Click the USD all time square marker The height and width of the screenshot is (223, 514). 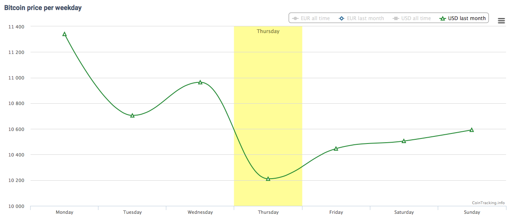(395, 18)
